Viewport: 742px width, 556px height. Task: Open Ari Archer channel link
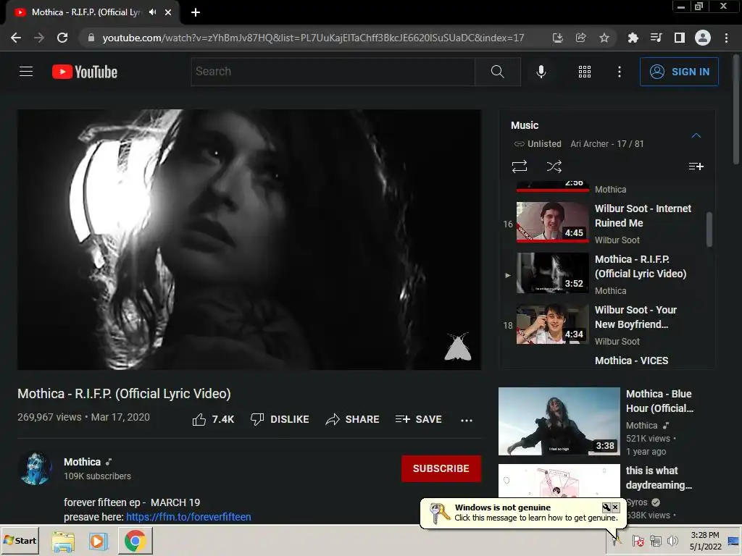click(589, 144)
